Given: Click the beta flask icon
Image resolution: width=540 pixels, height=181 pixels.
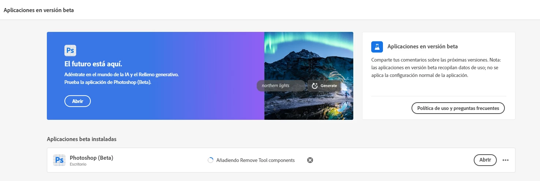Looking at the screenshot, I should click(x=377, y=47).
